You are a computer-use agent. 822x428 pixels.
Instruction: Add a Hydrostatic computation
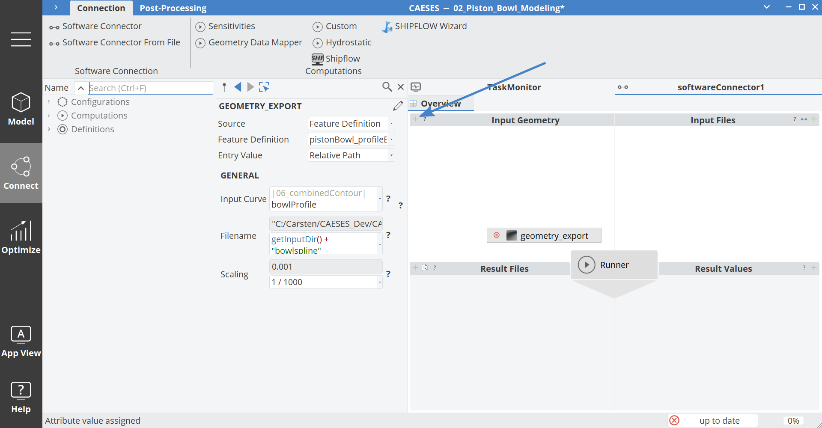tap(342, 43)
